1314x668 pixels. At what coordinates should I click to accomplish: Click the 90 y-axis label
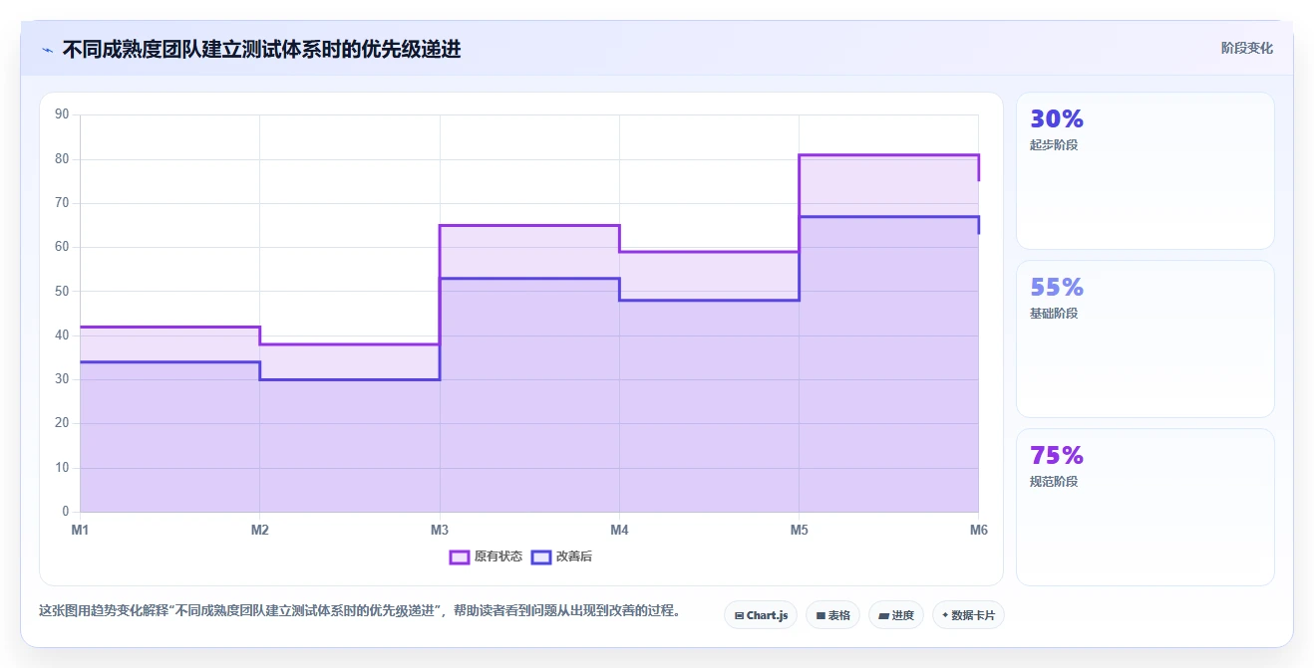(62, 114)
